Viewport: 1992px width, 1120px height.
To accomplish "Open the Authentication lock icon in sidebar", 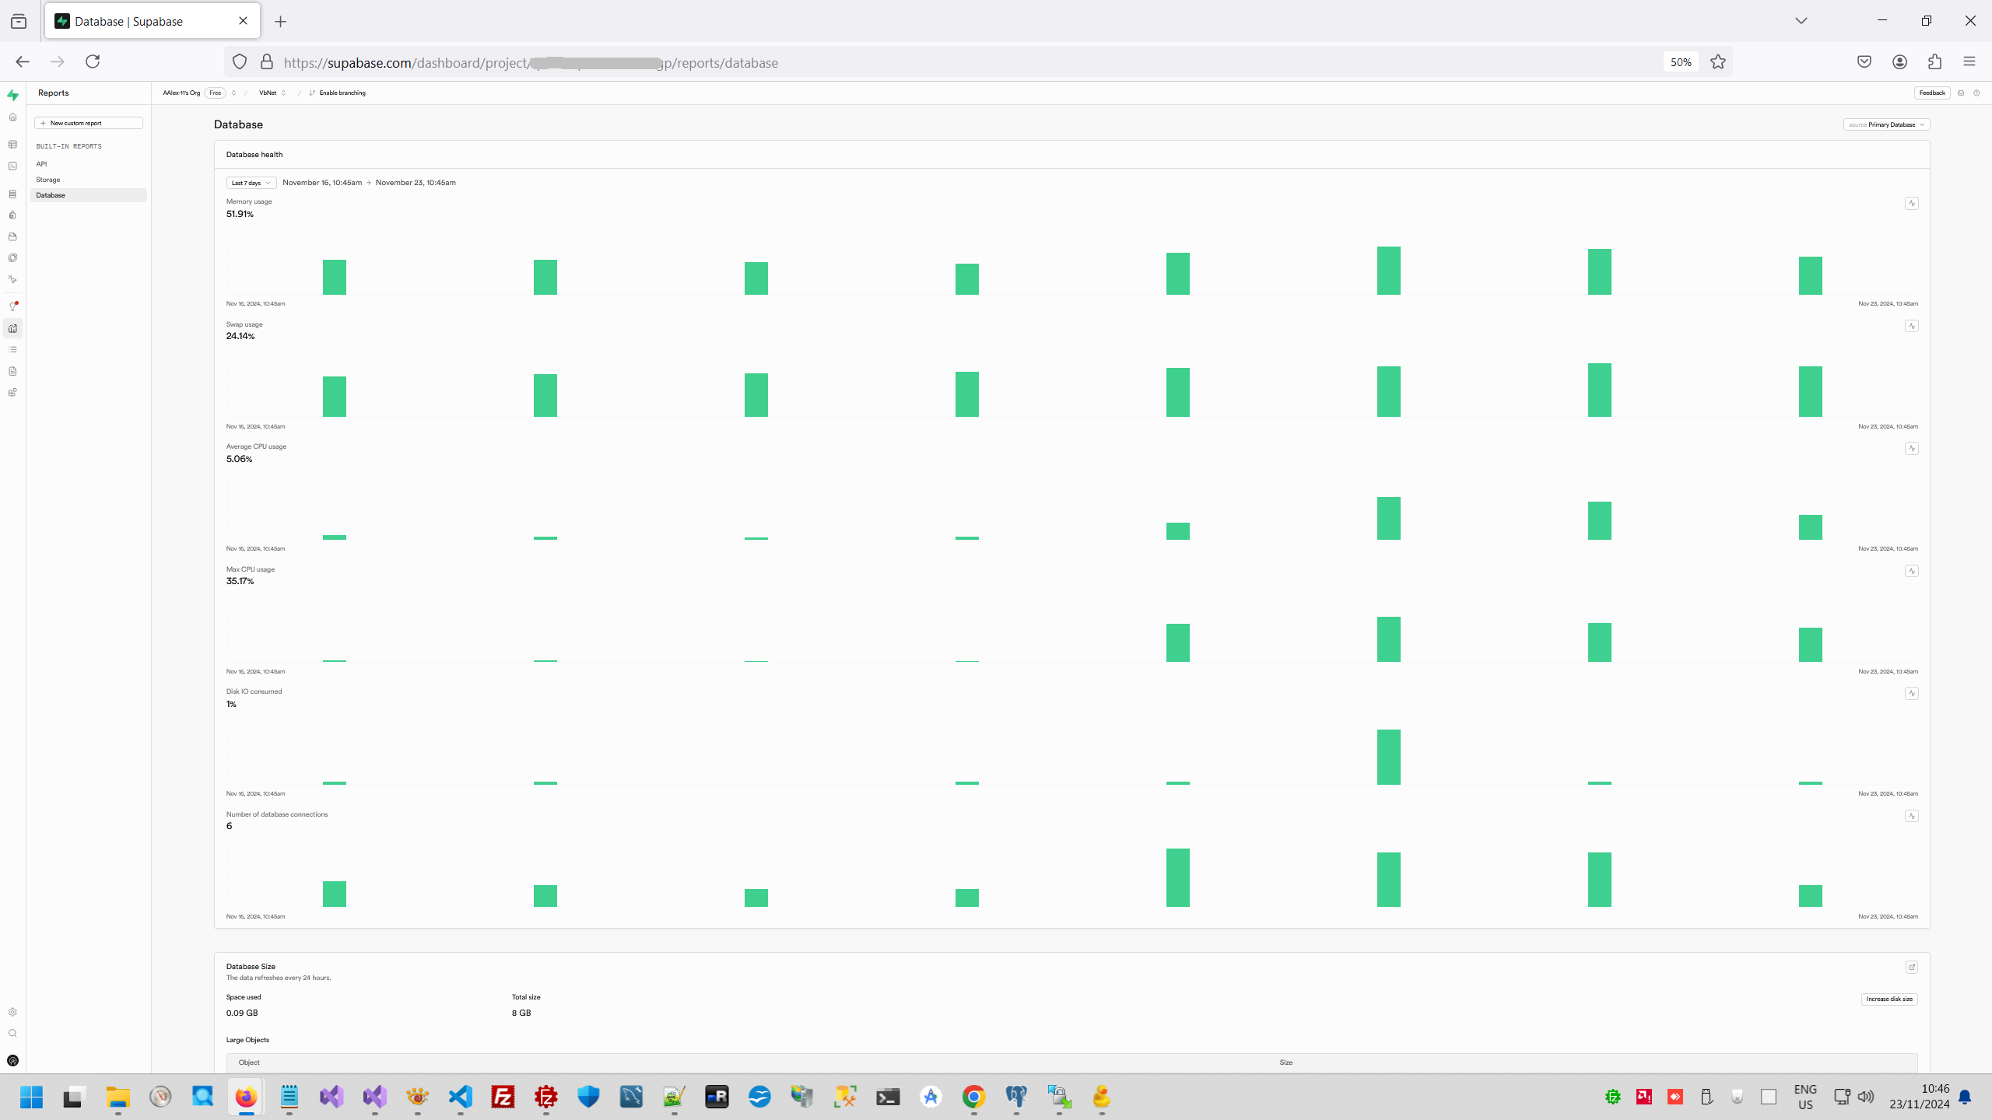I will [12, 215].
